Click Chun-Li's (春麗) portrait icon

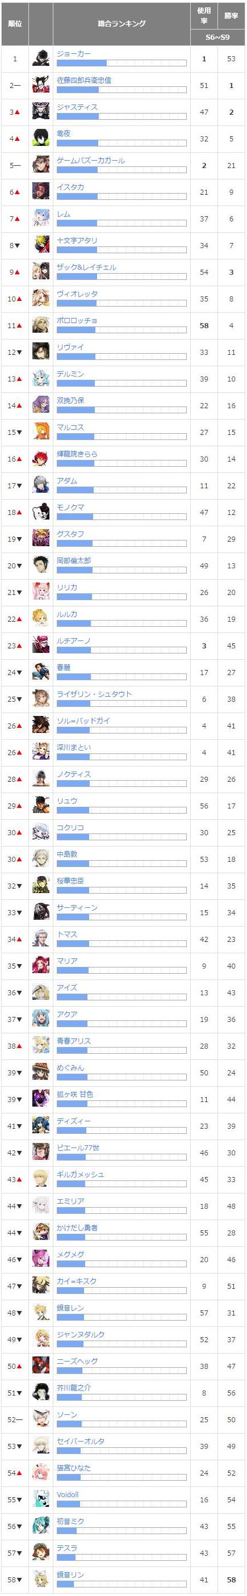41,672
